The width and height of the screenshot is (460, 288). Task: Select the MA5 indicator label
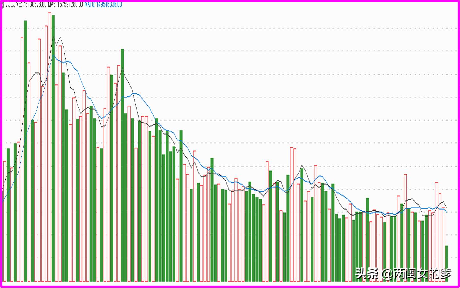pos(66,5)
